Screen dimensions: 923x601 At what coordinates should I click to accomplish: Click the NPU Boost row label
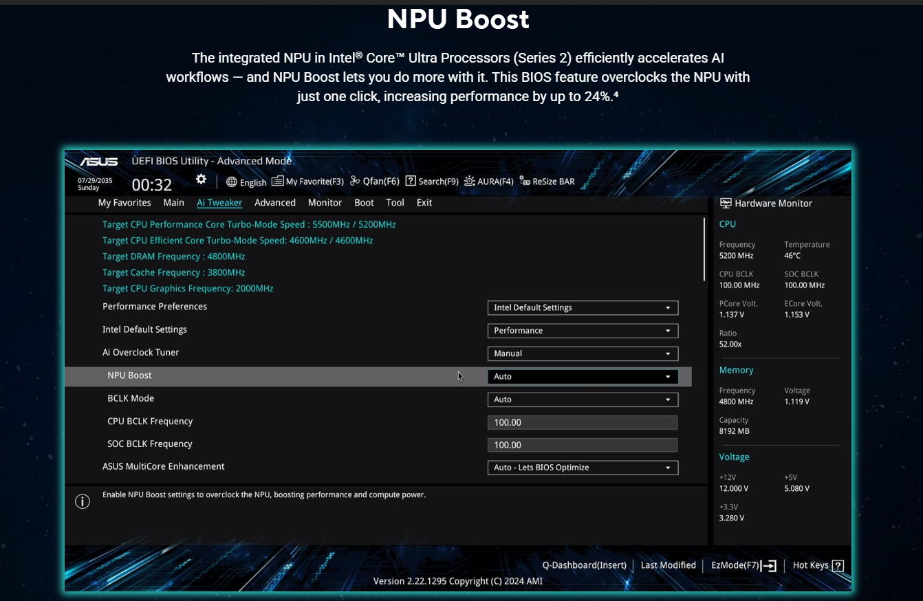click(x=130, y=375)
